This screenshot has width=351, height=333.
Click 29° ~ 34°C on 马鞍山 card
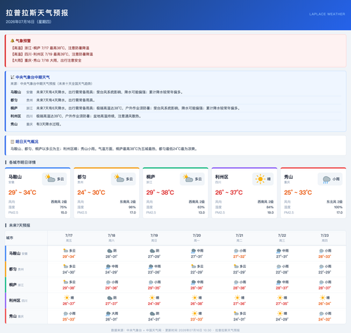click(22, 192)
